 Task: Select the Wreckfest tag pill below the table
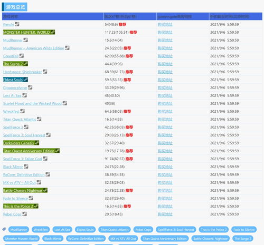pos(41,230)
